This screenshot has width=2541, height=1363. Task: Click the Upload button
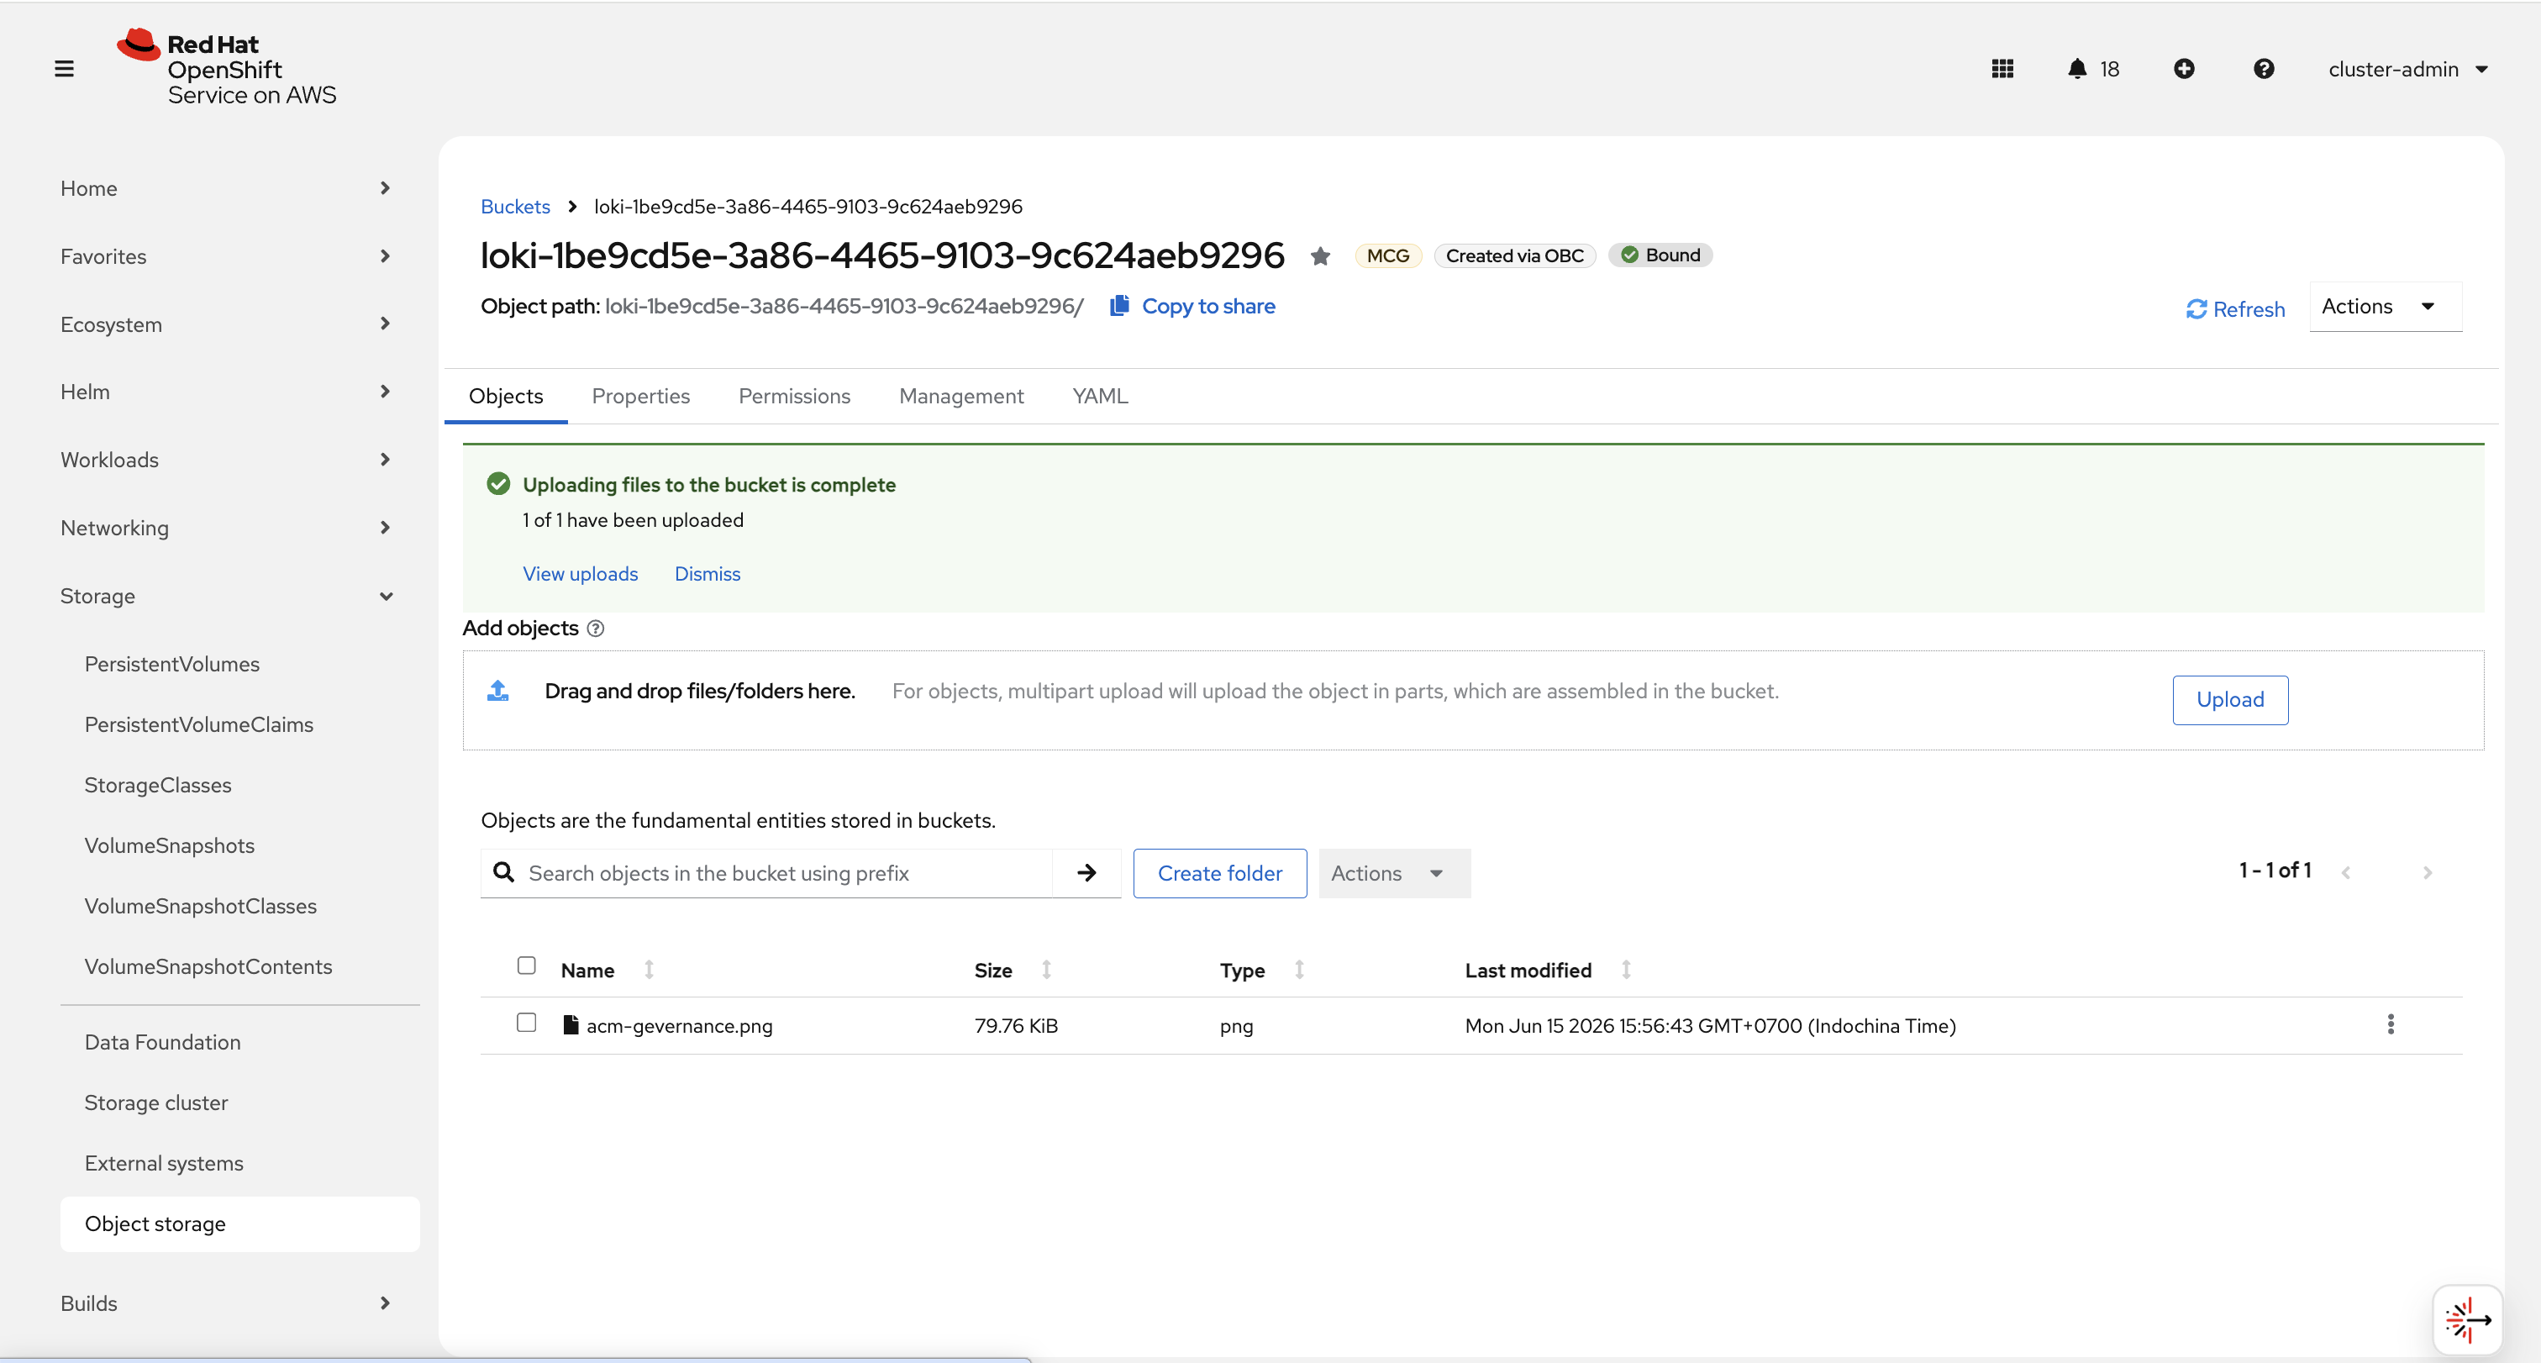2229,699
